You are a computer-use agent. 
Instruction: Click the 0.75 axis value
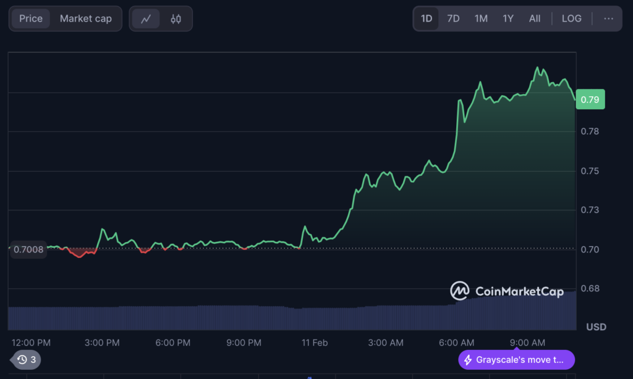pyautogui.click(x=590, y=171)
